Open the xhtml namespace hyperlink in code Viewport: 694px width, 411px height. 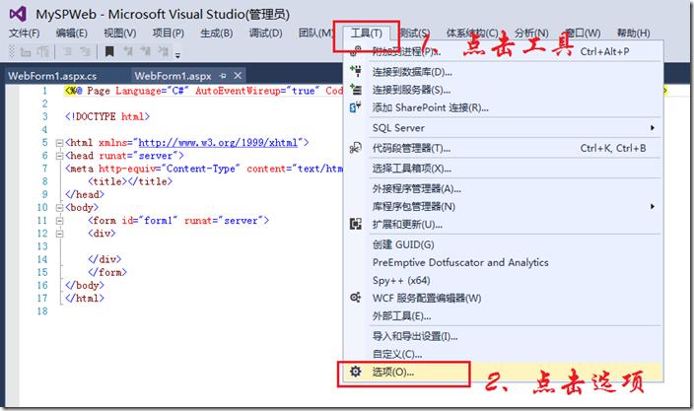(x=218, y=143)
